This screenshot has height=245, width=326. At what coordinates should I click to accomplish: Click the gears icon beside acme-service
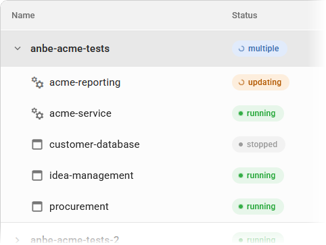click(37, 113)
